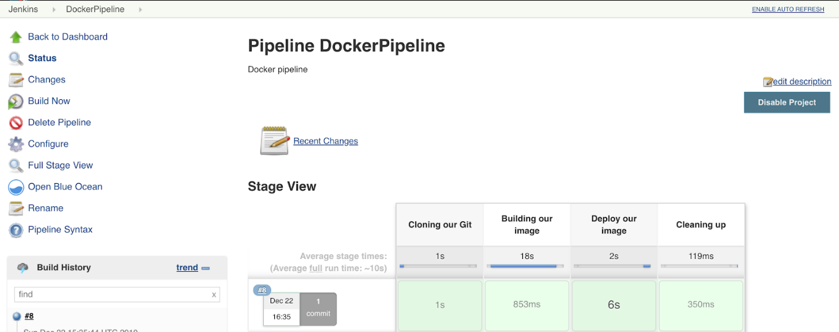Click Enable Auto Refresh link
This screenshot has height=332, width=839.
click(x=788, y=9)
